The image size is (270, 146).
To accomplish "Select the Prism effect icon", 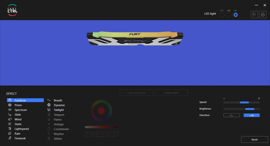I will pos(10,105).
